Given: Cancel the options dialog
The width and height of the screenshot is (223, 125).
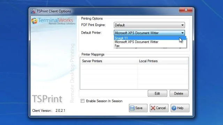Looking at the screenshot, I should pos(159,108).
